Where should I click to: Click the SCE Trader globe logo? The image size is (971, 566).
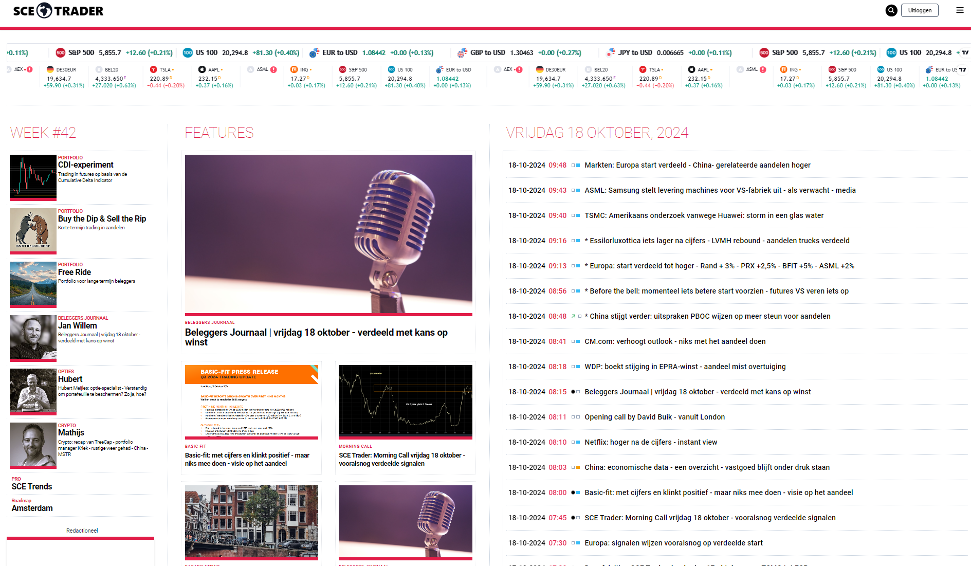tap(45, 10)
